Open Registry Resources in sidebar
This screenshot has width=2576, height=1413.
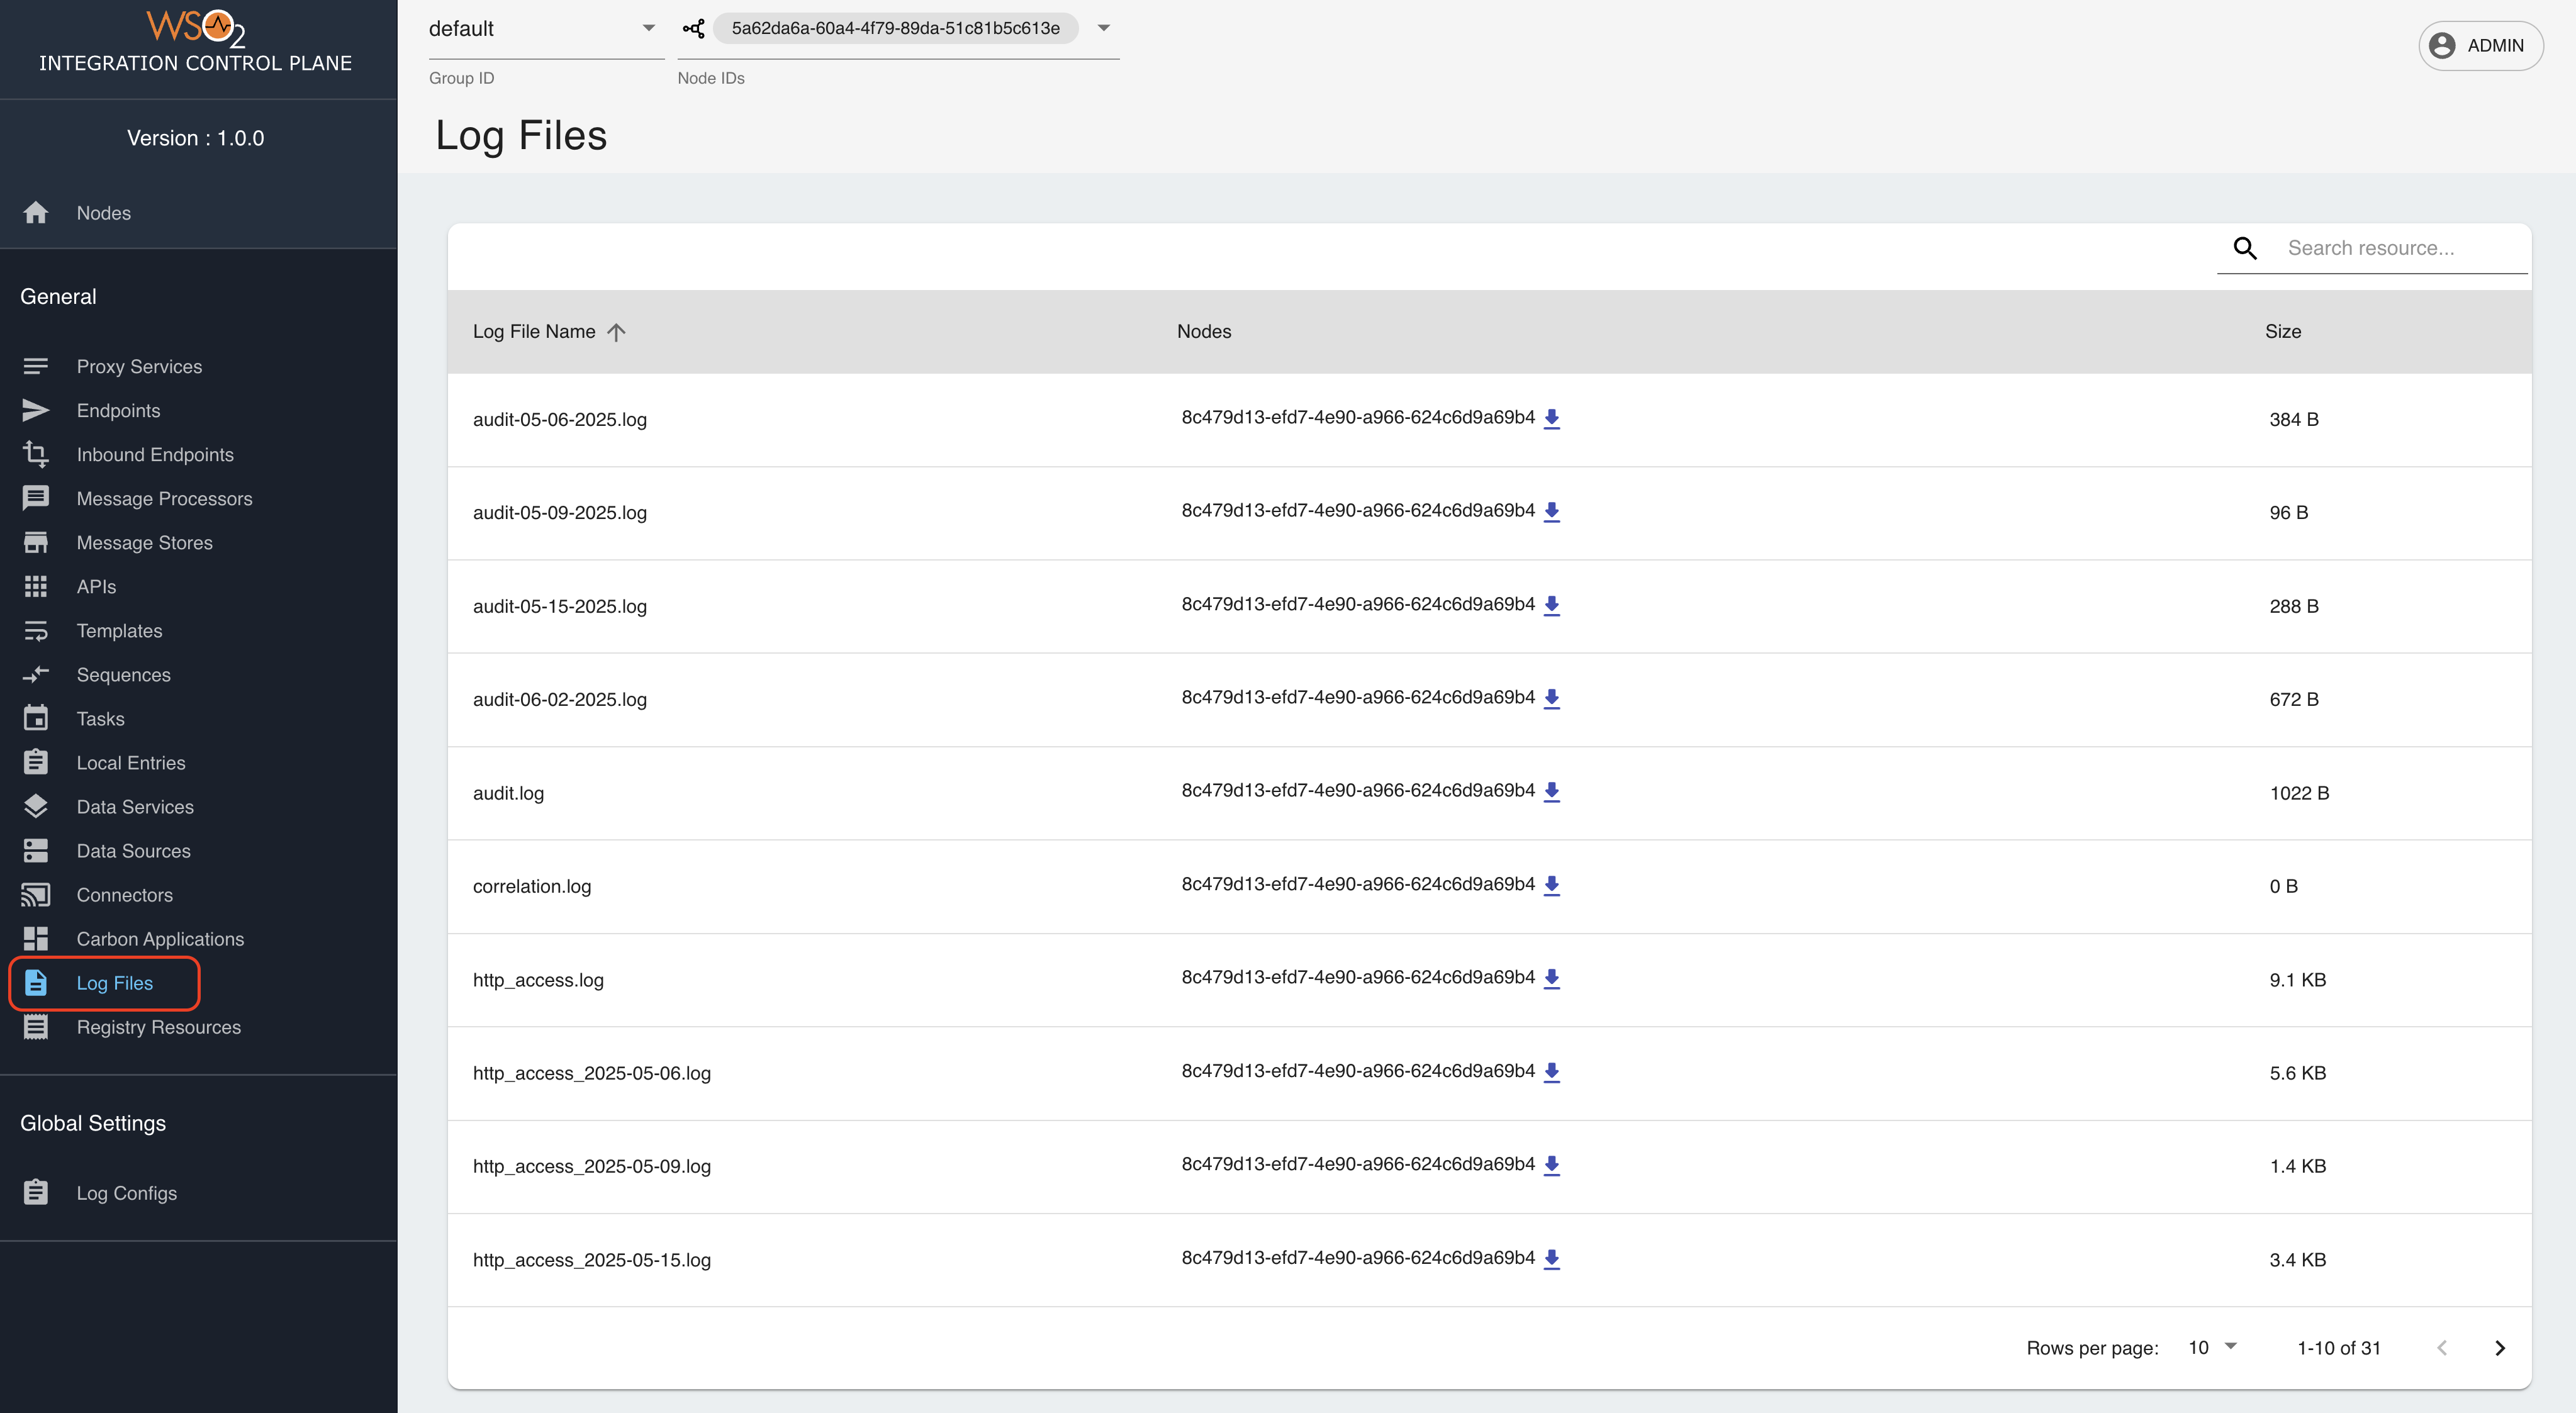(x=158, y=1026)
